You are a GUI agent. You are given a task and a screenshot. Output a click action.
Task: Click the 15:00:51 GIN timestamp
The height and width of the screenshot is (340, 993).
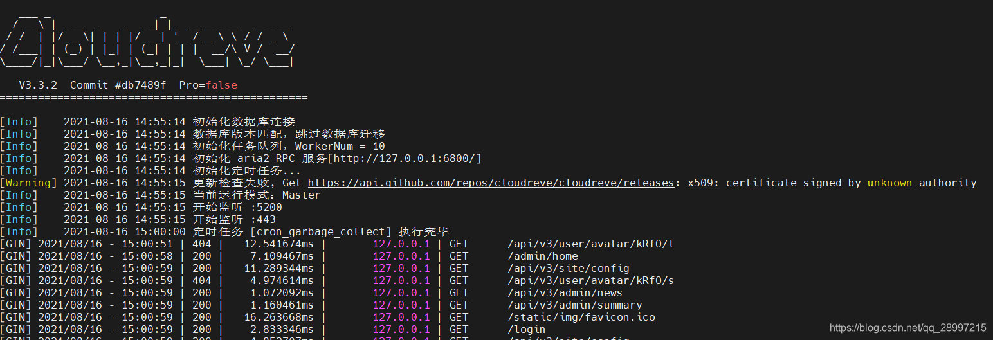[x=147, y=244]
